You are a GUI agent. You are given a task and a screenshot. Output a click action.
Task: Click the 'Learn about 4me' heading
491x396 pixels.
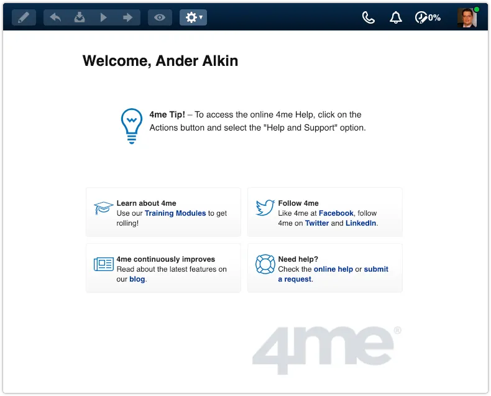[x=146, y=203]
